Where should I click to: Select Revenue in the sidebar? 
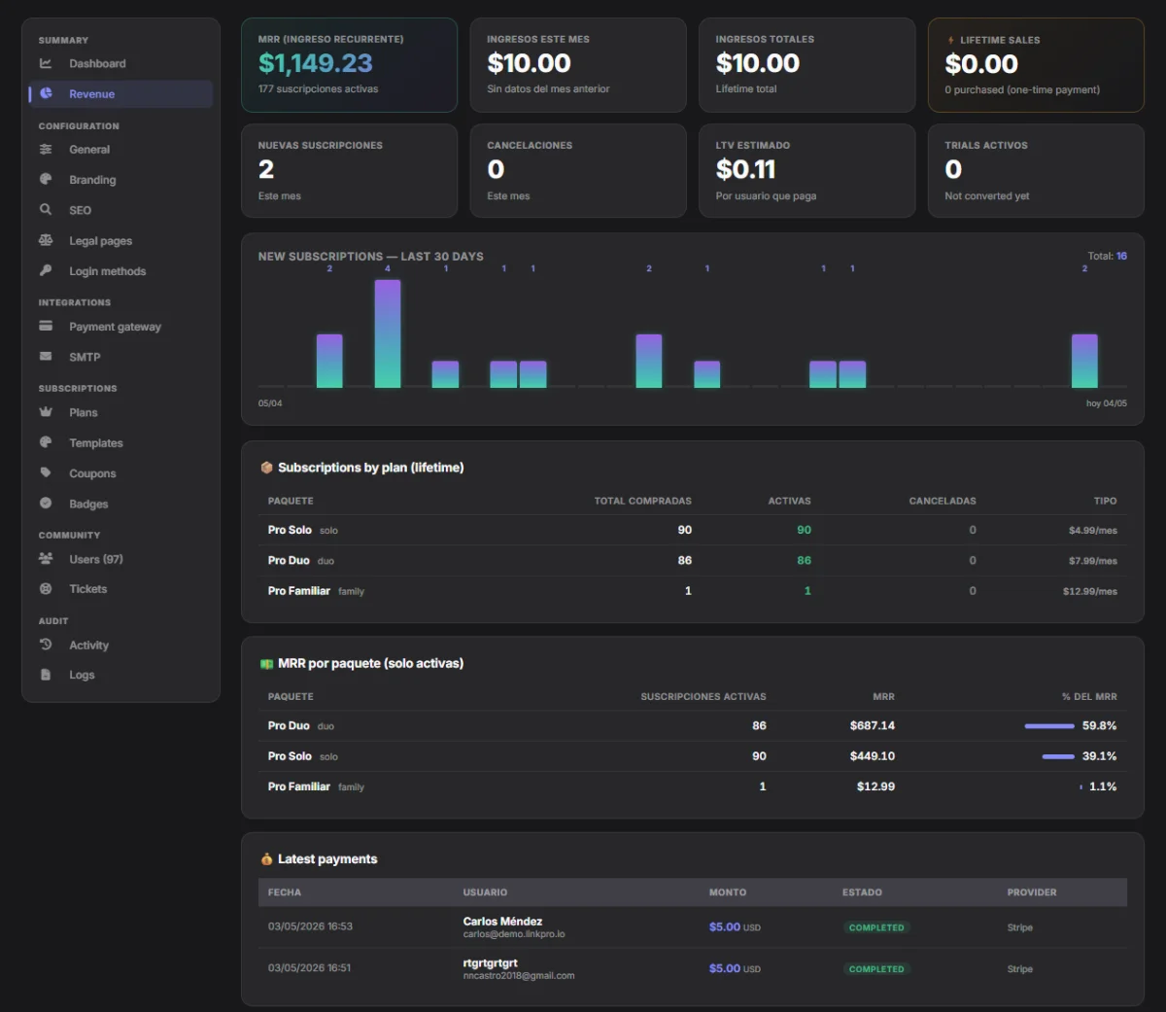coord(120,94)
